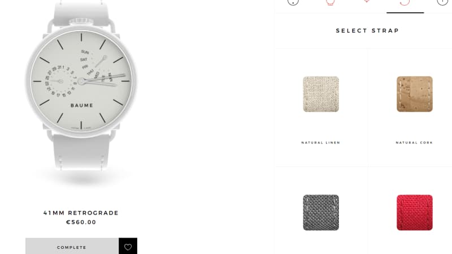Pick the grey woven strap swatch
Viewport: 452px width, 254px height.
point(321,213)
